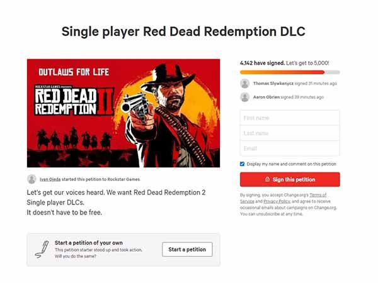Click Aaron Obrien signer name
378x283 pixels.
coord(266,97)
